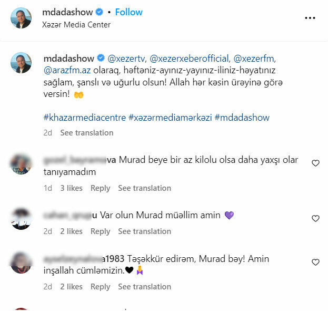Open the @xezertv mention
Viewport: 328px width, 311px height.
coord(126,59)
